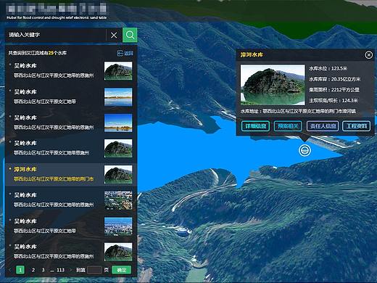Select page 1 in pagination
Screen dimensions: 377x283
click(x=20, y=270)
